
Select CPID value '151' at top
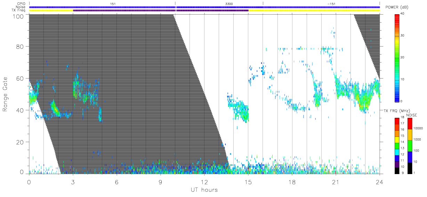coord(113,3)
